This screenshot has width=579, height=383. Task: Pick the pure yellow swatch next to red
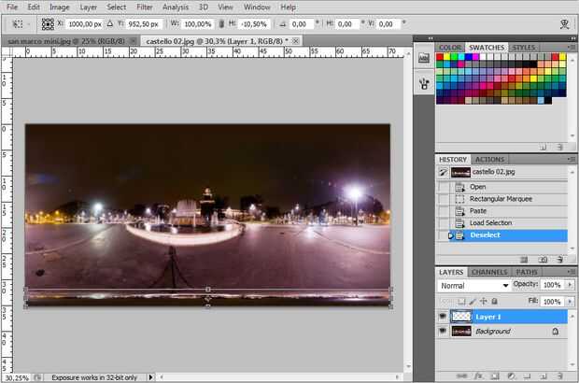[x=446, y=57]
